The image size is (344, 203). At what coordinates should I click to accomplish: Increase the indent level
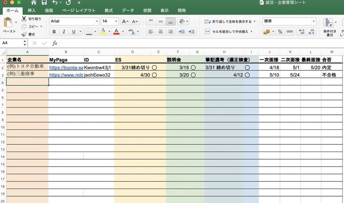tap(191, 32)
